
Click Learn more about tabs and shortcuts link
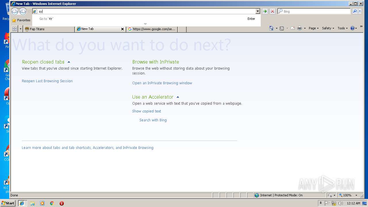pos(88,148)
